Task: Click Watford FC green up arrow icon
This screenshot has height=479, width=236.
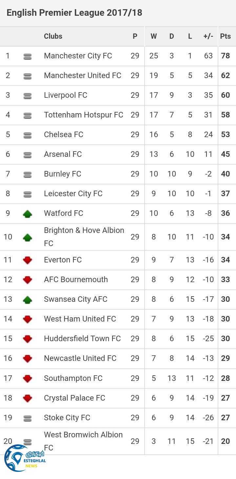Action: pyautogui.click(x=28, y=214)
